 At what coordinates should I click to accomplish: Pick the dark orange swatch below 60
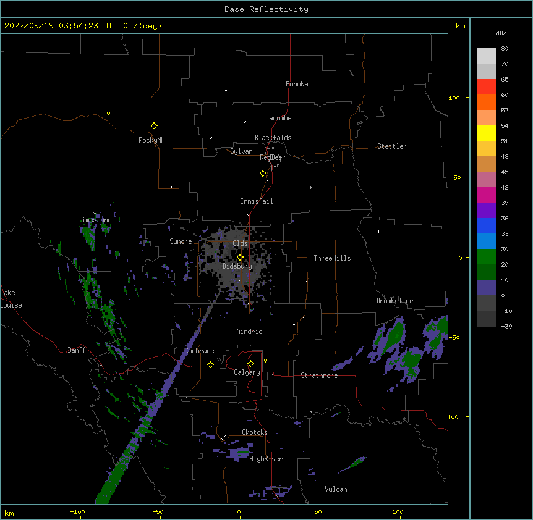pos(486,102)
